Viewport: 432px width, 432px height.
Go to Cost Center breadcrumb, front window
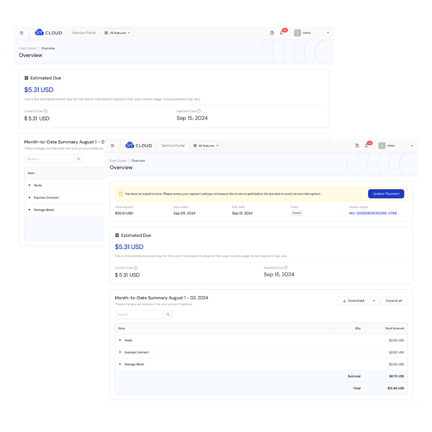[x=118, y=161]
